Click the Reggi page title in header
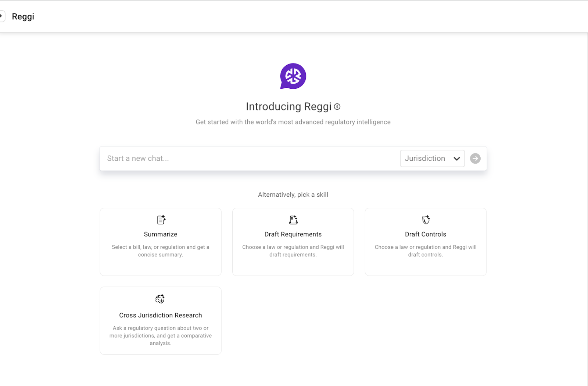The width and height of the screenshot is (588, 386). (x=23, y=17)
